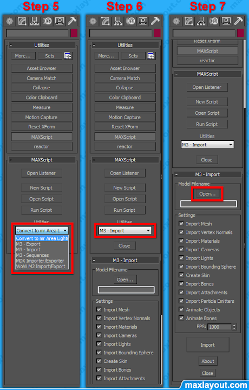
Task: Open Display tab in Step 6 panel
Action: pyautogui.click(x=143, y=21)
